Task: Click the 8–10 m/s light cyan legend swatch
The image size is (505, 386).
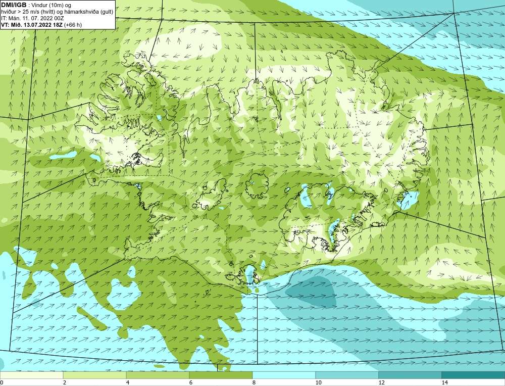Action: click(284, 375)
